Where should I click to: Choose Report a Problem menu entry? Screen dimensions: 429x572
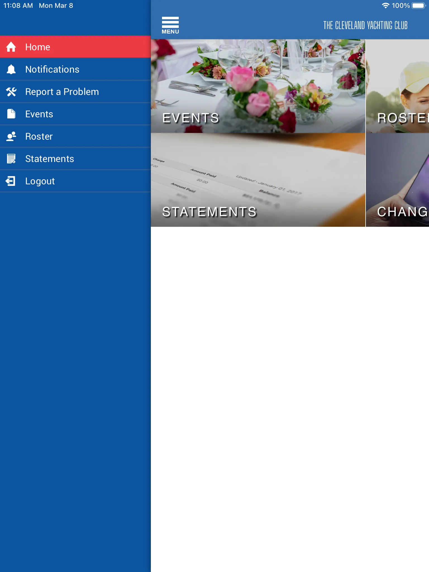(x=75, y=92)
